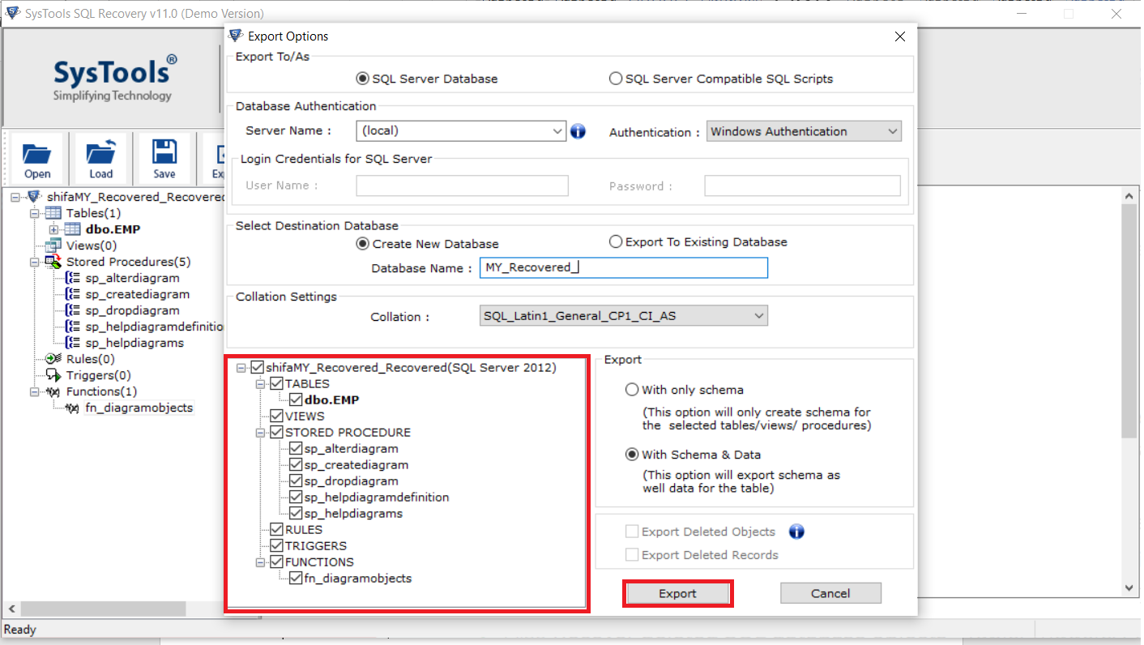Click the sp_helpdiagrams procedure icon in left tree
This screenshot has width=1144, height=645.
tap(72, 343)
